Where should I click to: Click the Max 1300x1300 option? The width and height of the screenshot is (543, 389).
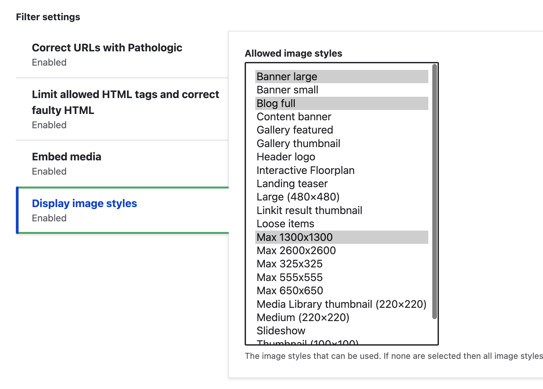294,237
